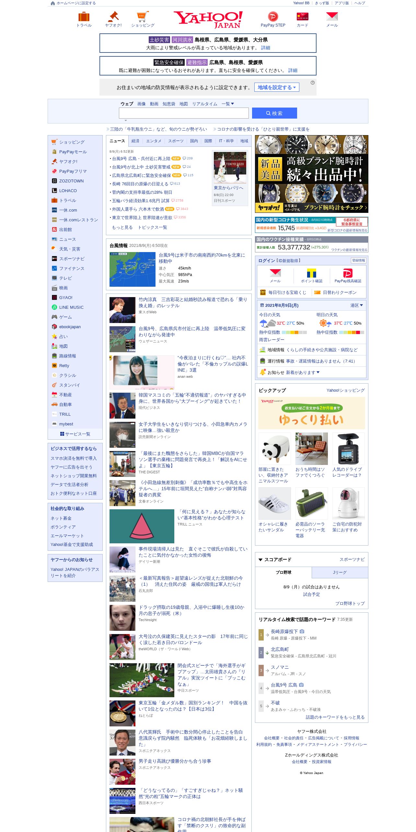Open the ショッピング cart icon in header
Viewport: 416px width, 832px height.
pyautogui.click(x=143, y=17)
